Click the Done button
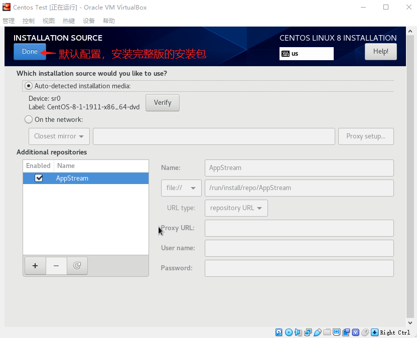The height and width of the screenshot is (338, 417). click(30, 52)
